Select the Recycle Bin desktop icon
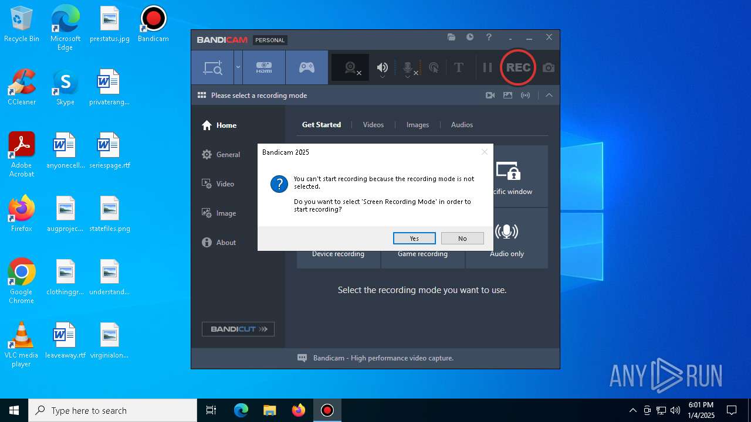 tap(22, 25)
